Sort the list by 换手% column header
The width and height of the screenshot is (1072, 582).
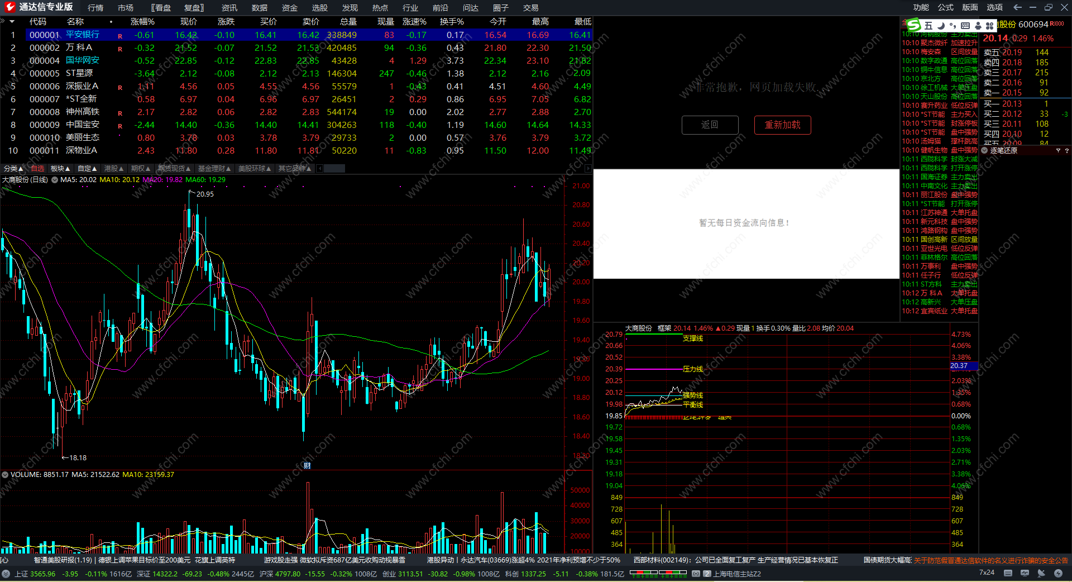pos(452,22)
